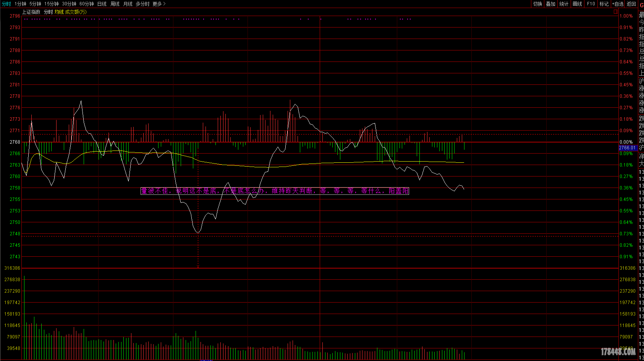Select the 1分钟 period tab
The image size is (644, 361).
tap(20, 4)
